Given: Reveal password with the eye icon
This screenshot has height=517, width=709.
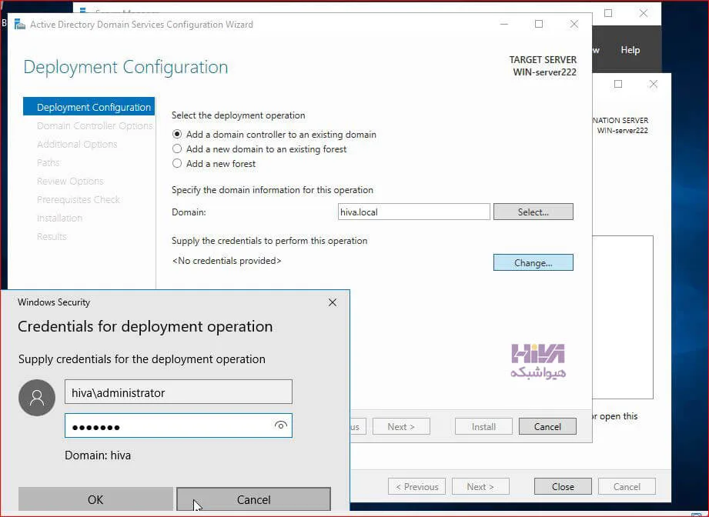Looking at the screenshot, I should pyautogui.click(x=281, y=425).
